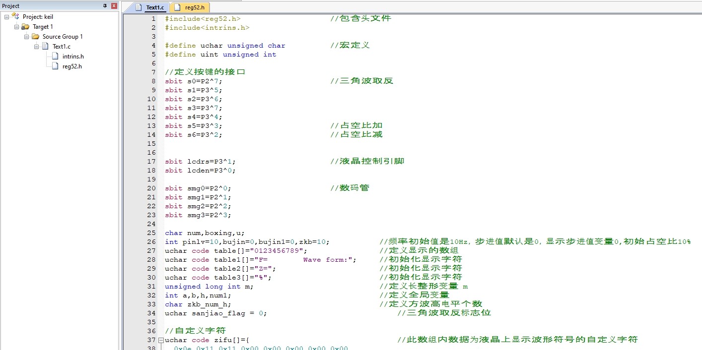Screen dimensions: 702x350
Task: Click the 'sbit s2=P3^6;' statement
Action: click(194, 99)
